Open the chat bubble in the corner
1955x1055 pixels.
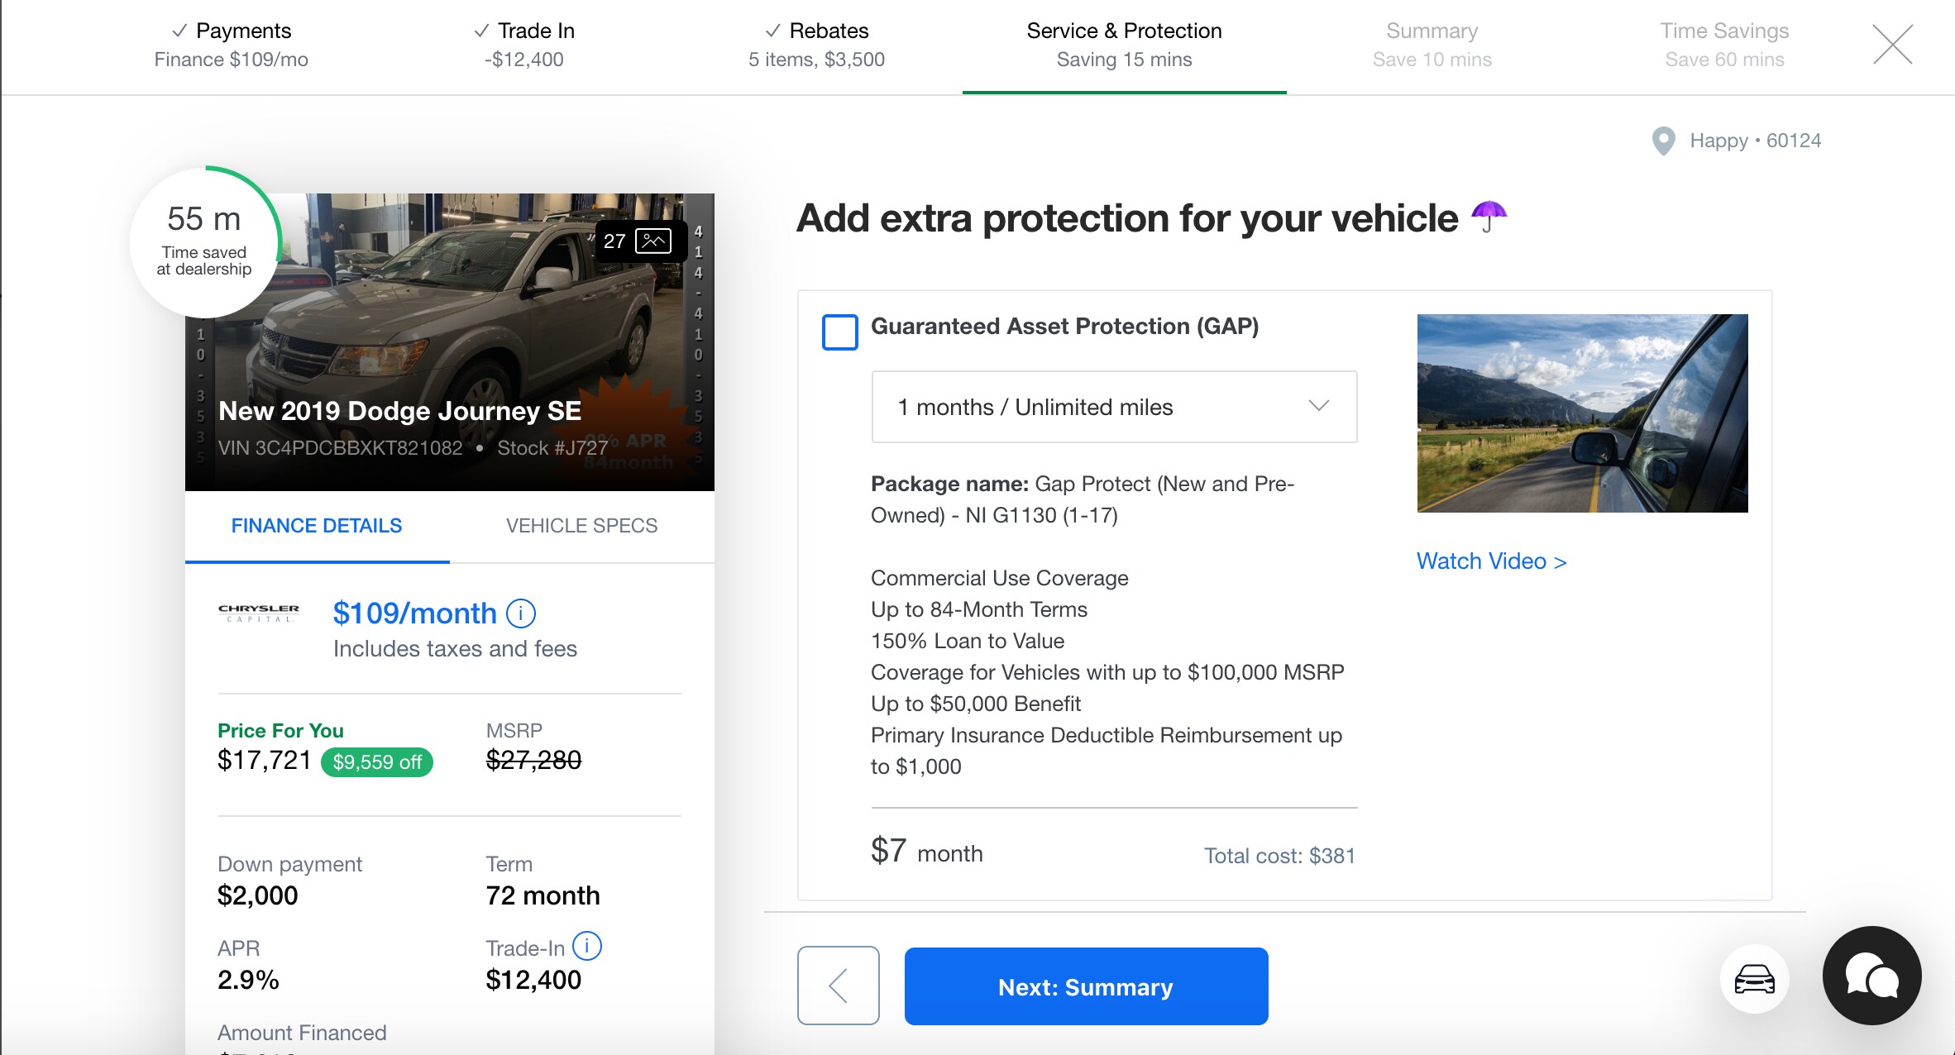coord(1871,976)
